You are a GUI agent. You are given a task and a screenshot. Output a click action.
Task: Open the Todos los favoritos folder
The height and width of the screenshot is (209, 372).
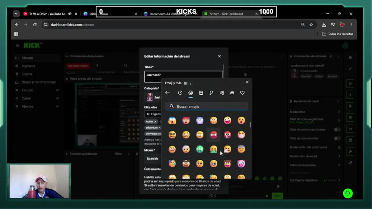click(x=338, y=34)
